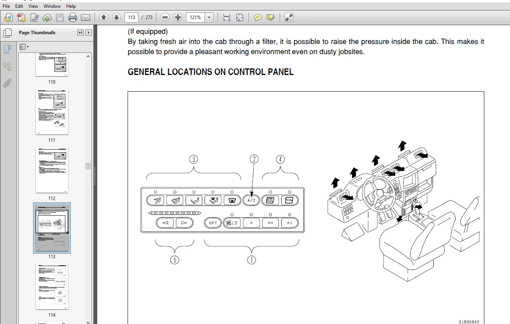510x324 pixels.
Task: Go to next page with down arrow
Action: [x=116, y=17]
